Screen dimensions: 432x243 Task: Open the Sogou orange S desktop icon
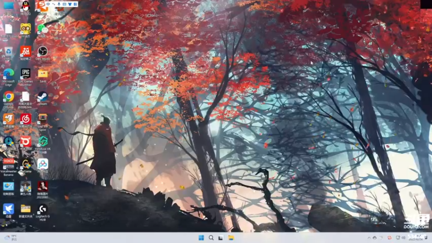[43, 6]
